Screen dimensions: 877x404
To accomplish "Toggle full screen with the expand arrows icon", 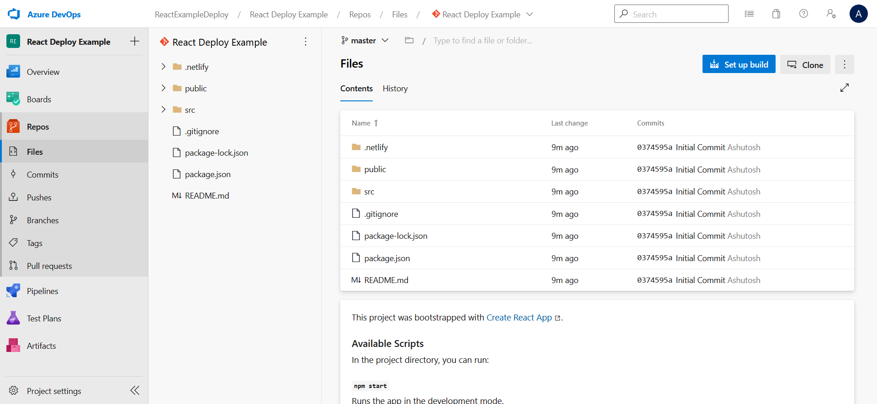I will (x=845, y=88).
